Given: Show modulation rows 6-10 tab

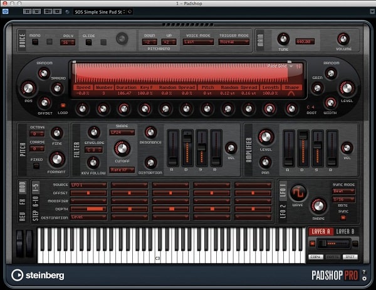Looking at the screenshot, I should [x=36, y=201].
